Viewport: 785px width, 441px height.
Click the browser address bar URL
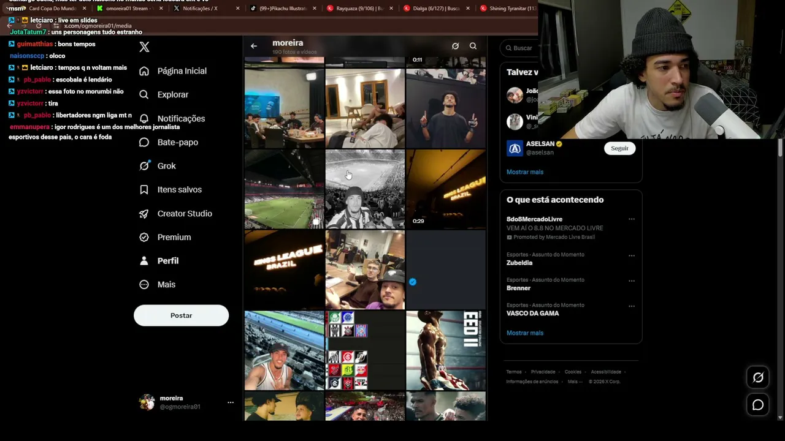coord(98,26)
